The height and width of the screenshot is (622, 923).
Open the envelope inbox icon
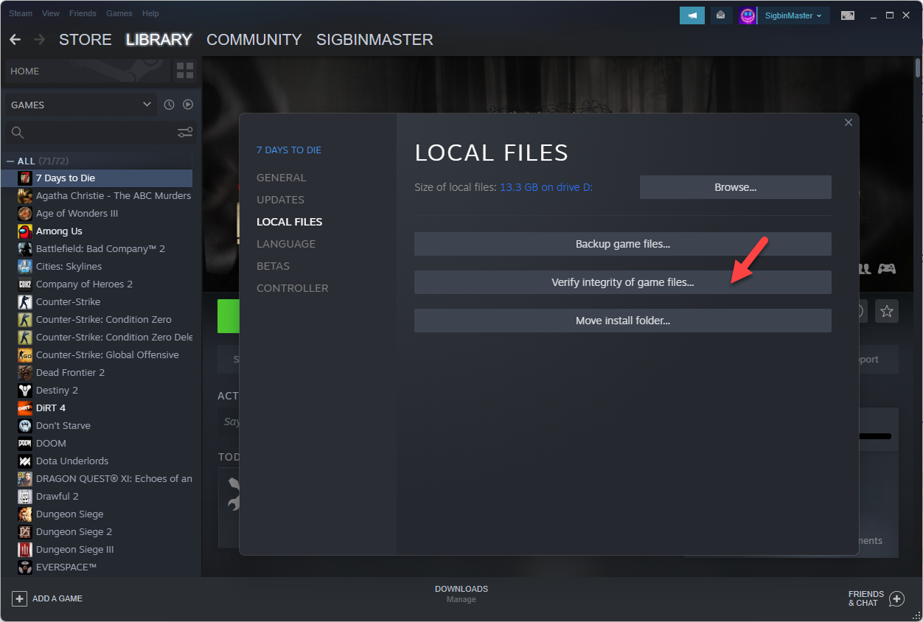tap(721, 15)
